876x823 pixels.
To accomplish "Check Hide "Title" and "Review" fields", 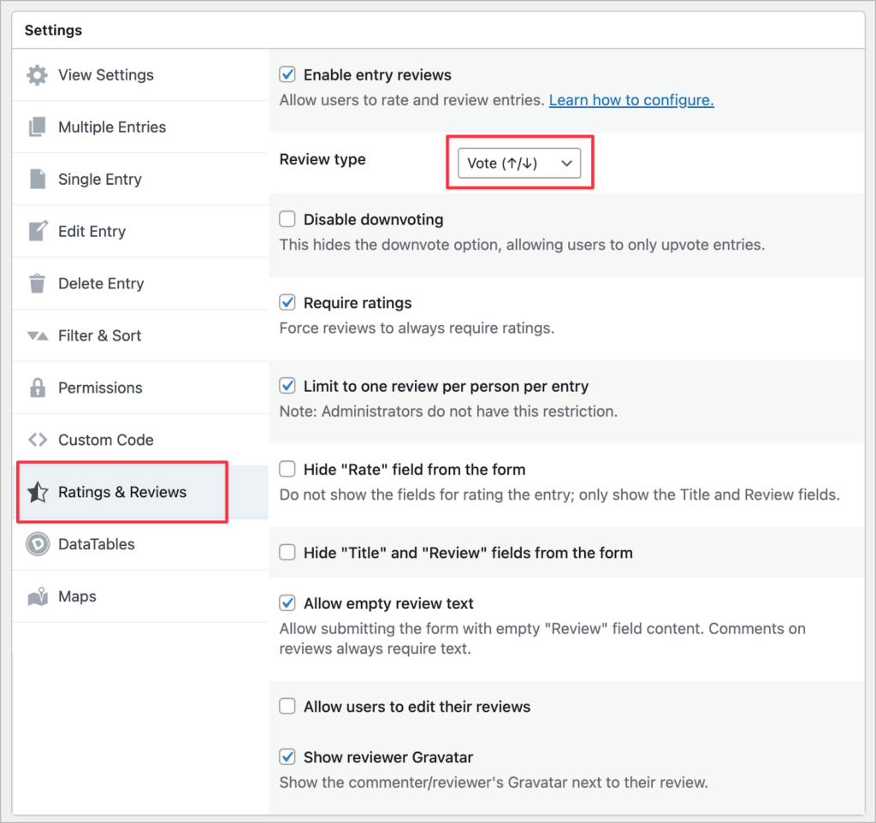I will [x=287, y=552].
